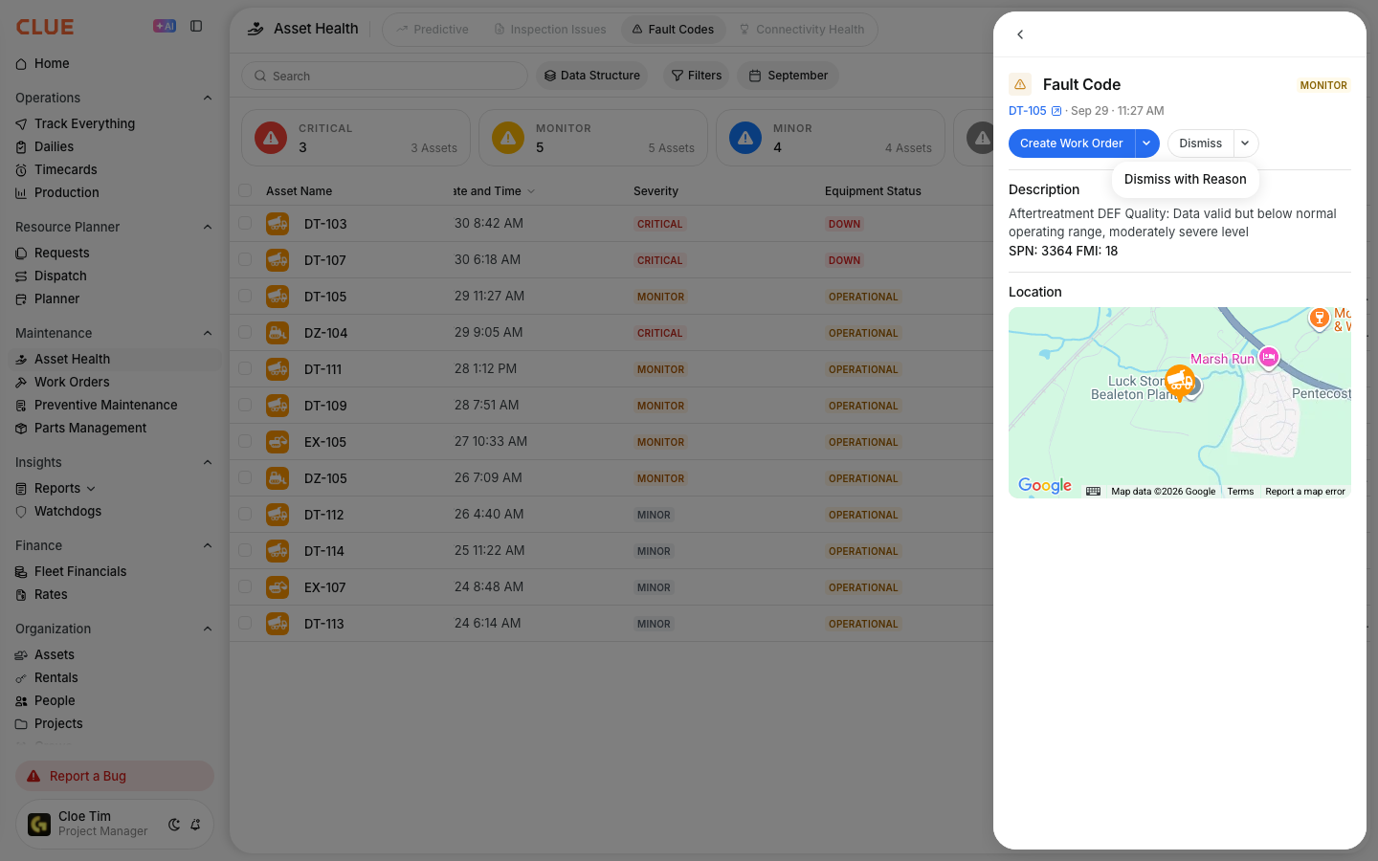The height and width of the screenshot is (861, 1378).
Task: Click the Monitor yellow warning icon
Action: [x=508, y=138]
